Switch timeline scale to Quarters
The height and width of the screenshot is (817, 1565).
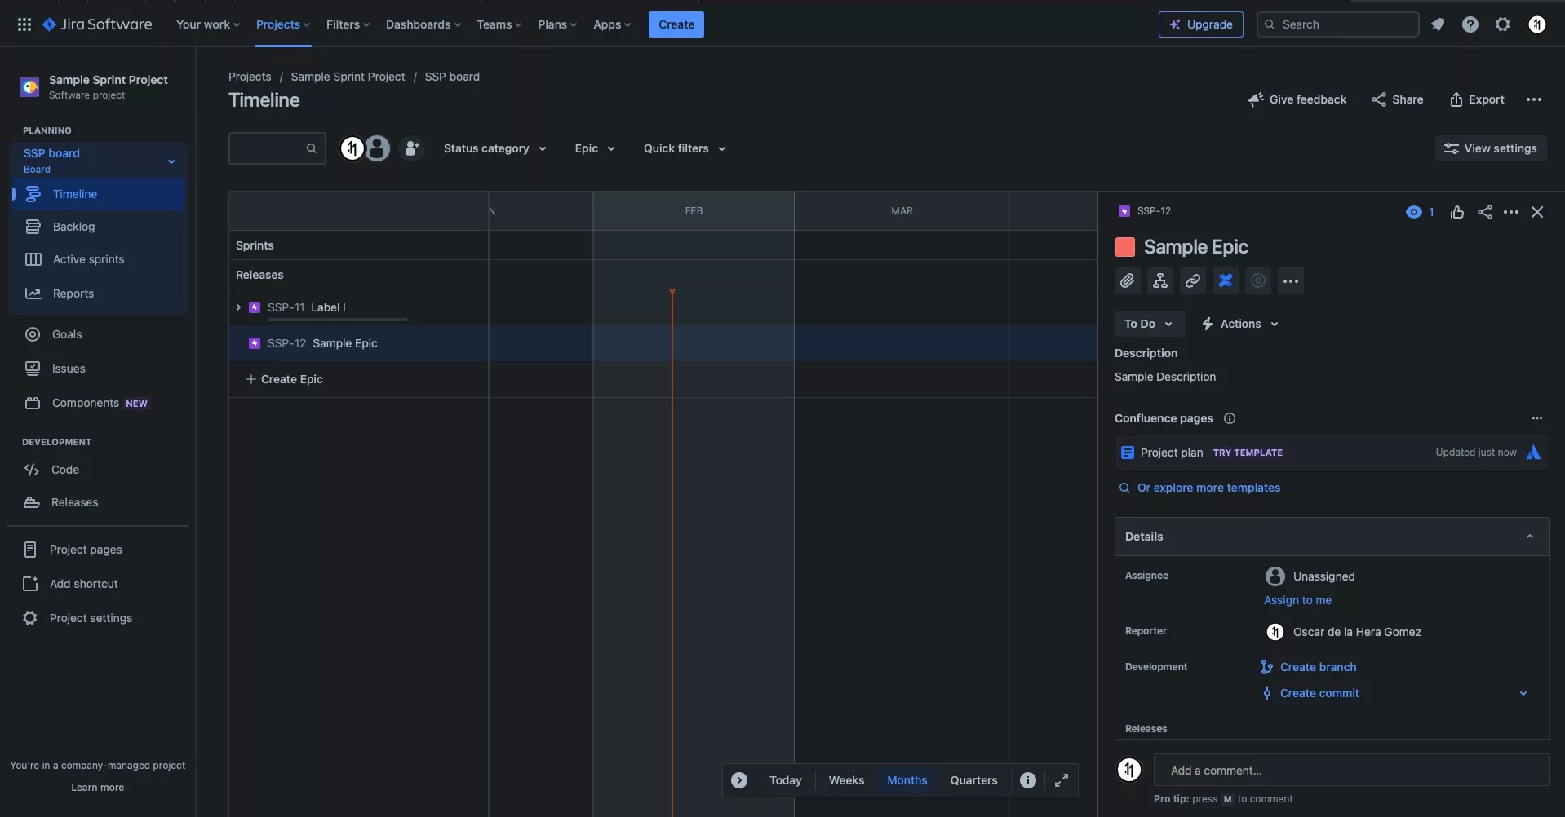click(x=973, y=780)
